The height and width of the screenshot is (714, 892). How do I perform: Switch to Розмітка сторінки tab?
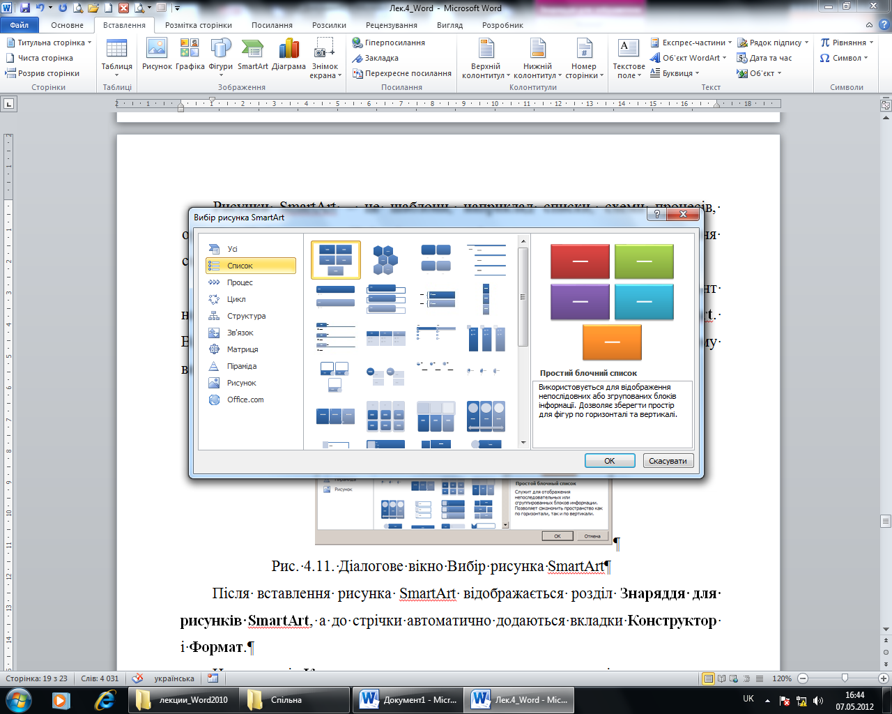pyautogui.click(x=199, y=25)
